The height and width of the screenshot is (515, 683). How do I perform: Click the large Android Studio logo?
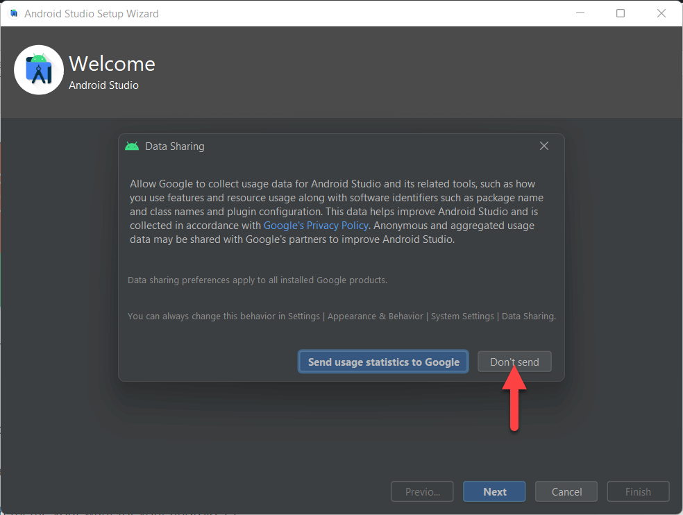39,70
